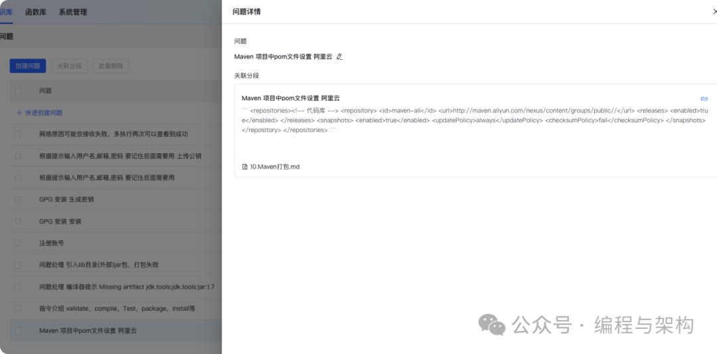The width and height of the screenshot is (717, 354).
Task: Click the plus icon for 快速创建问题
Action: pyautogui.click(x=19, y=112)
